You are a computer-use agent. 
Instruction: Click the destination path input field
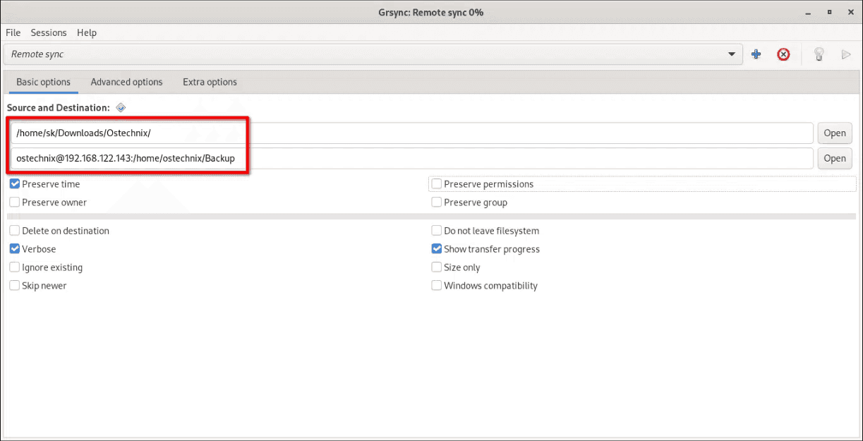click(x=494, y=158)
